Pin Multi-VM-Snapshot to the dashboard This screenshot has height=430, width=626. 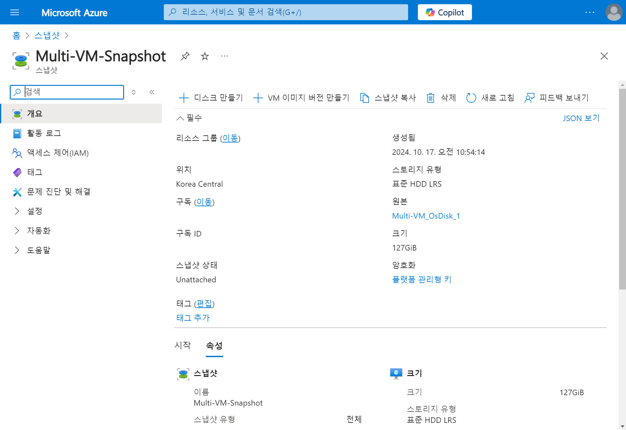185,56
